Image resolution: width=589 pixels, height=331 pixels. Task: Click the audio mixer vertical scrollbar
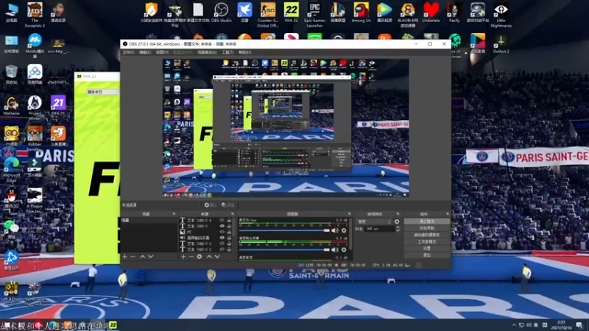(x=351, y=235)
